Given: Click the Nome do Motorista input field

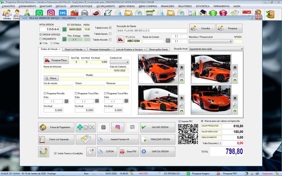Looking at the screenshot, I should [x=75, y=71].
